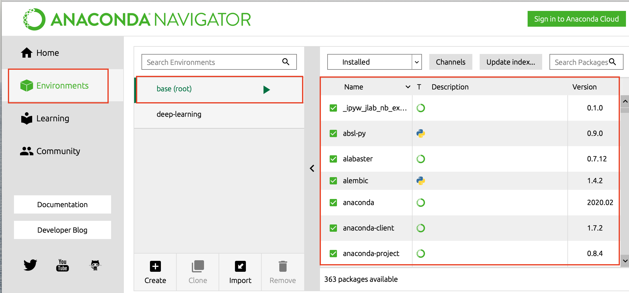Select the deep-learning environment
Viewport: 629px width, 293px height.
pos(179,114)
